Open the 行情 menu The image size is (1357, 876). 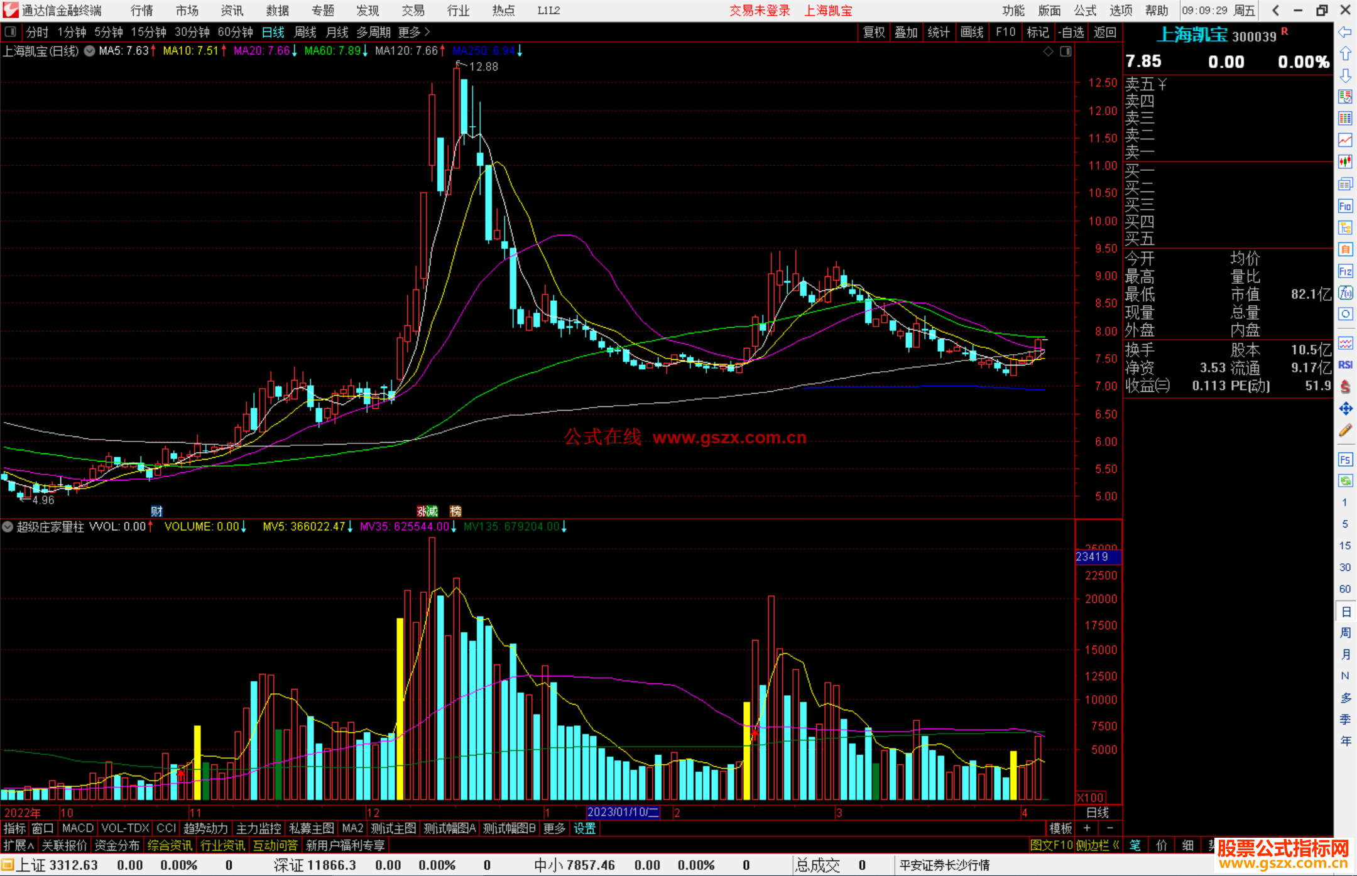pos(142,11)
